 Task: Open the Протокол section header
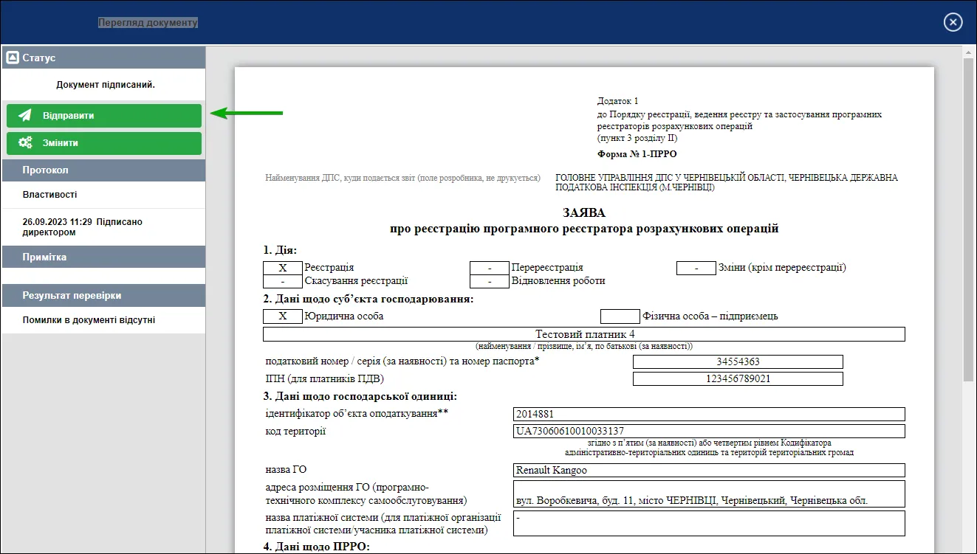pyautogui.click(x=103, y=170)
